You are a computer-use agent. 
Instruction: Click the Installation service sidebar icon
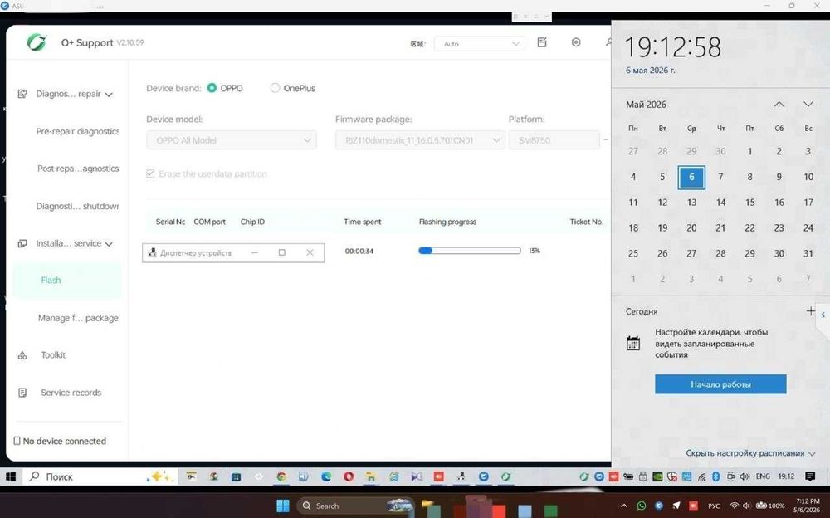click(x=22, y=243)
